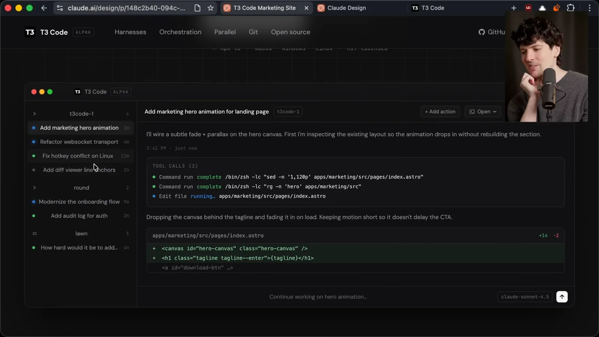The height and width of the screenshot is (337, 599).
Task: Open the Orchestration nav item
Action: [180, 32]
